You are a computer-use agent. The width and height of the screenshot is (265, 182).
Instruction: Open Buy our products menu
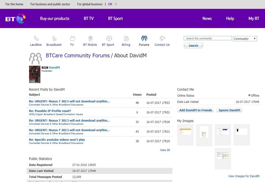tap(55, 19)
